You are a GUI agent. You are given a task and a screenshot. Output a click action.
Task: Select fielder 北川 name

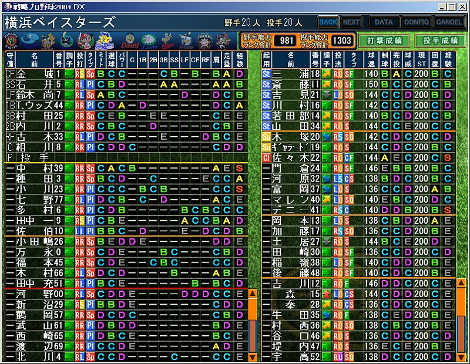point(35,357)
